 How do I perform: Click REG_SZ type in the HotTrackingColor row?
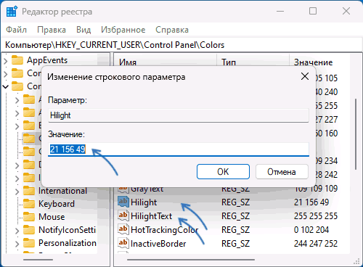pos(235,230)
